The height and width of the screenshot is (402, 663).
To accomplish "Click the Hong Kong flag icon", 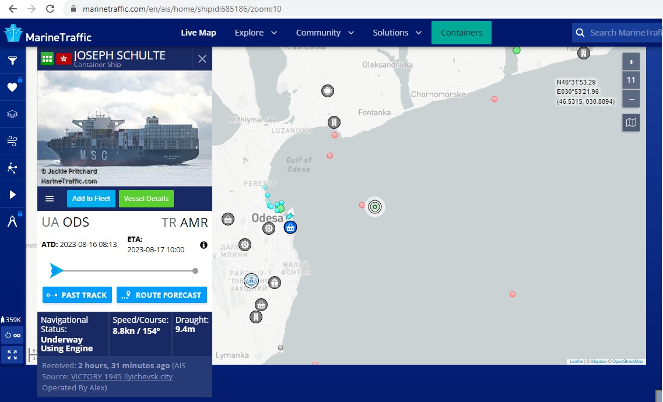I will click(64, 59).
